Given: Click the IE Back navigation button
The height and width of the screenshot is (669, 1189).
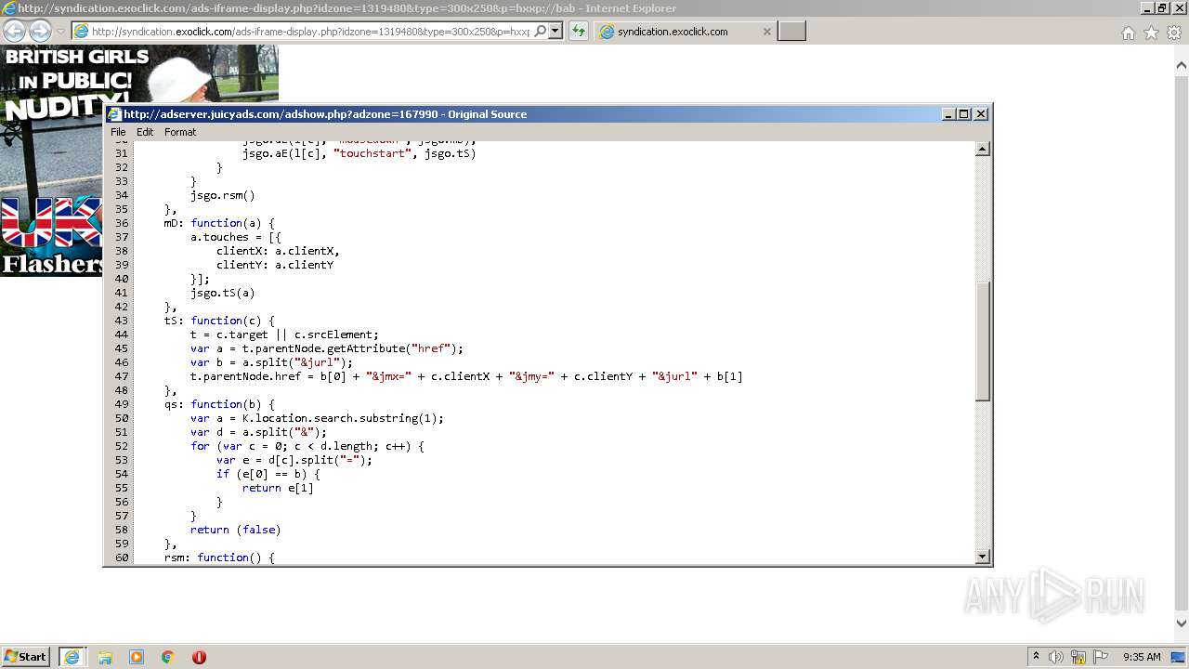Looking at the screenshot, I should 14,31.
